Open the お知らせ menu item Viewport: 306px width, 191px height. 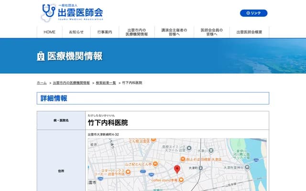click(76, 32)
